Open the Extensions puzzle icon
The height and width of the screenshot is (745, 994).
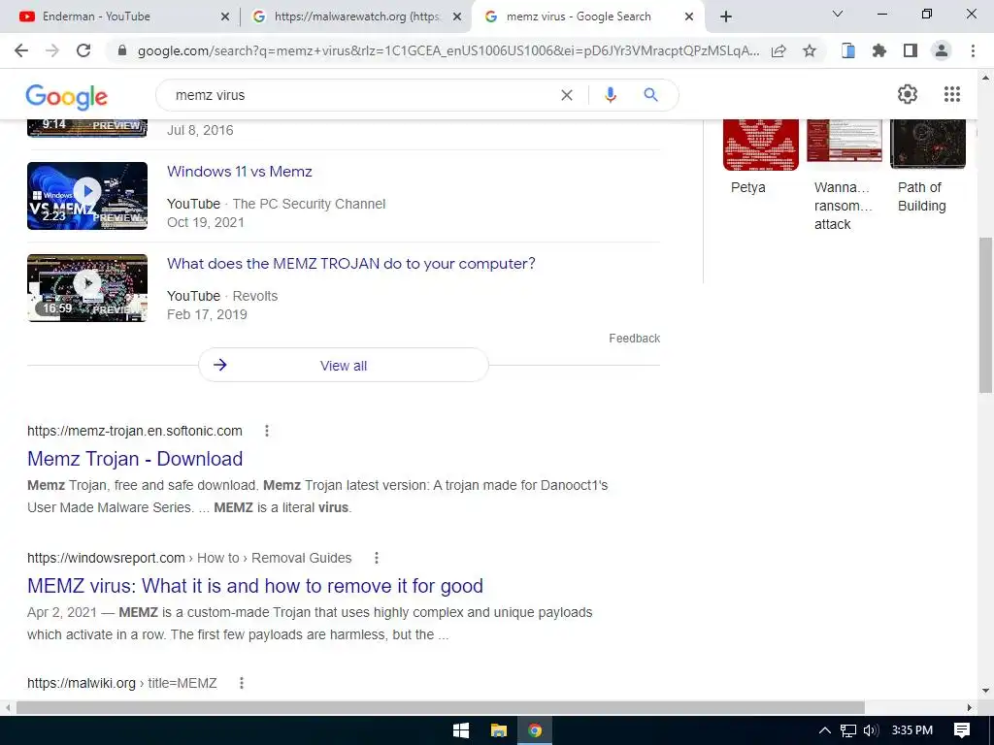point(879,50)
